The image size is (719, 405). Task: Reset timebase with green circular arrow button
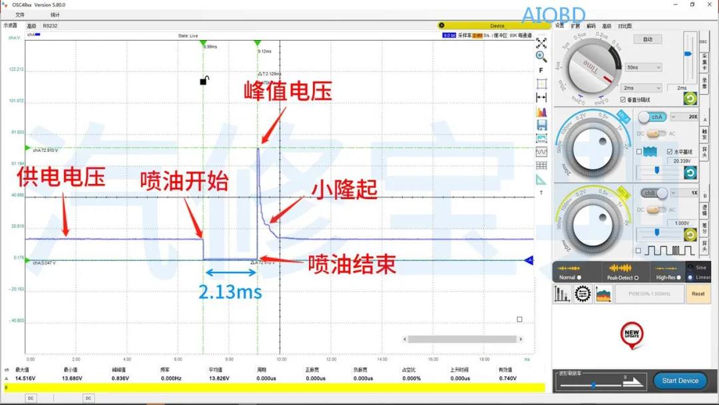tap(690, 98)
